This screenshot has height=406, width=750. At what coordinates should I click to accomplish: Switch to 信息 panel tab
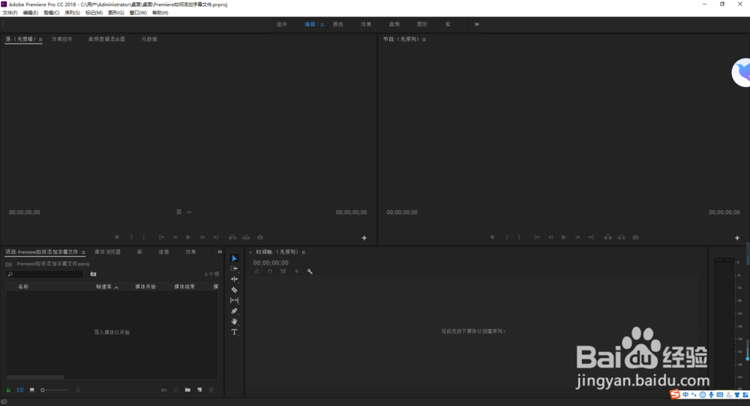point(164,252)
